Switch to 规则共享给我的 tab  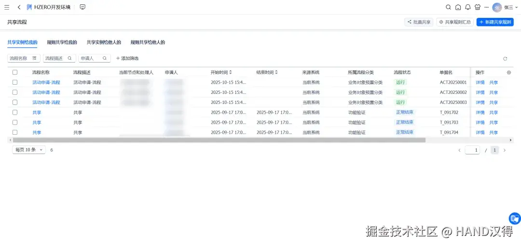click(x=62, y=42)
